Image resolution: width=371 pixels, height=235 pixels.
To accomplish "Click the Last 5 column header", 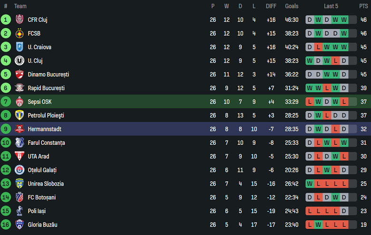I will pos(331,6).
